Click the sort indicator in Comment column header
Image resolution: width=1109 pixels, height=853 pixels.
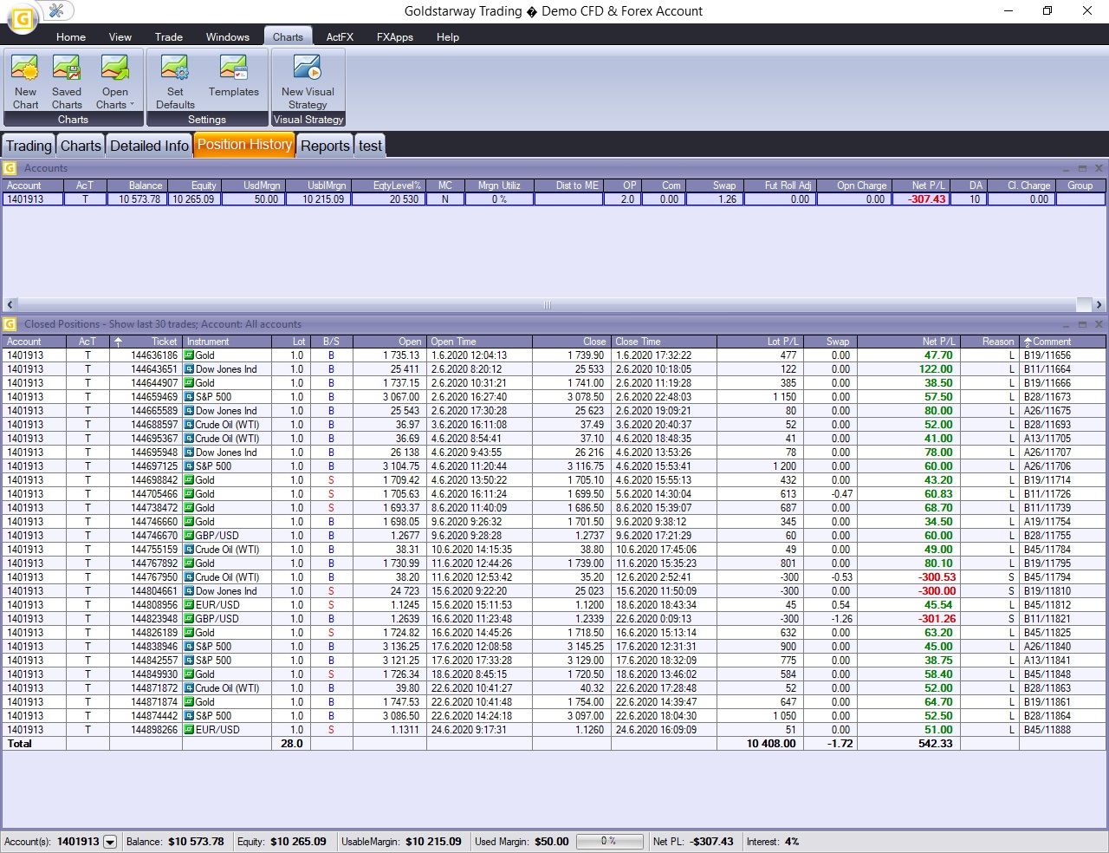click(x=1028, y=342)
